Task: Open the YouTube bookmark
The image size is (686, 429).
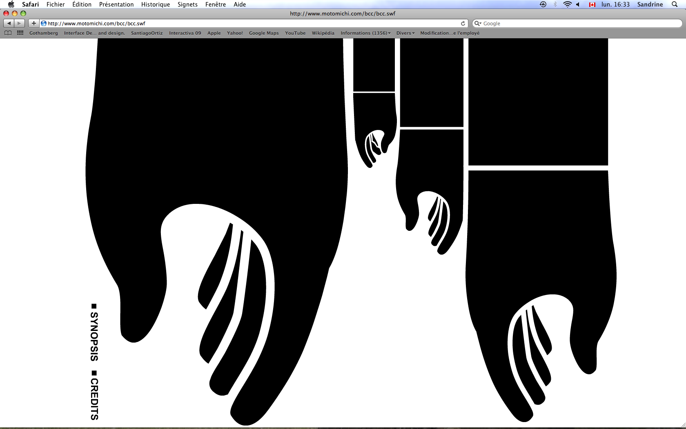Action: (x=295, y=33)
